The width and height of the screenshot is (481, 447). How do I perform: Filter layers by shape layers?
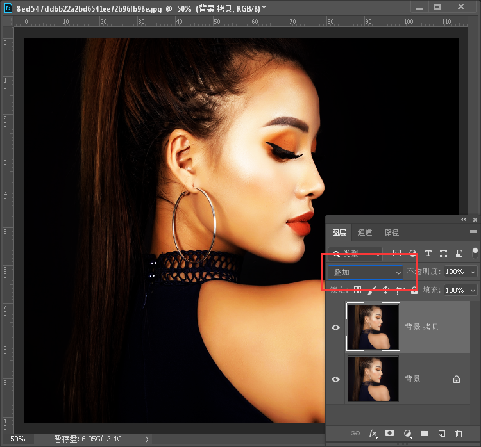pos(444,254)
